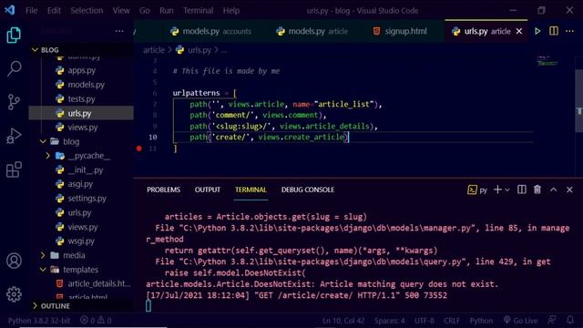Image resolution: width=583 pixels, height=328 pixels.
Task: Open settings.py in blog folder
Action: coord(87,199)
